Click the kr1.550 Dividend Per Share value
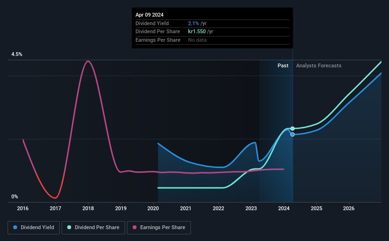The height and width of the screenshot is (241, 389). 197,32
